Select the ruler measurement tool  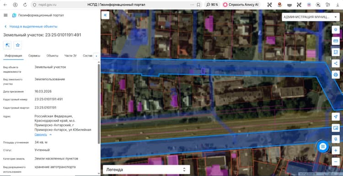pos(336,41)
